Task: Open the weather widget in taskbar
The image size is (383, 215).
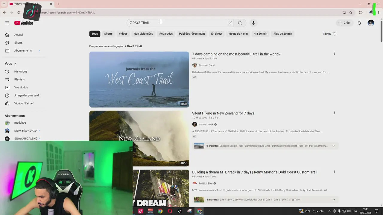Action: tap(311, 211)
